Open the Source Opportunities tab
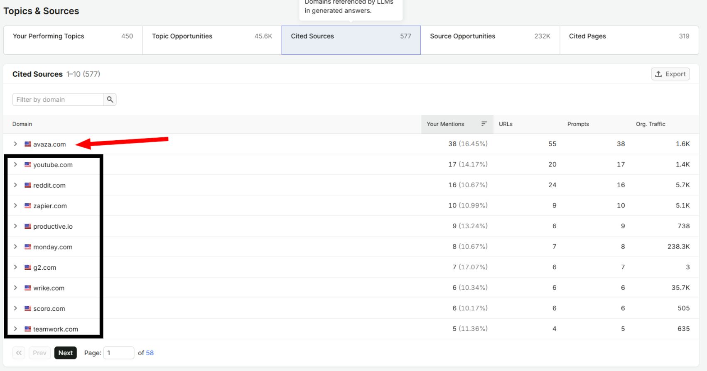The width and height of the screenshot is (707, 371). click(490, 40)
